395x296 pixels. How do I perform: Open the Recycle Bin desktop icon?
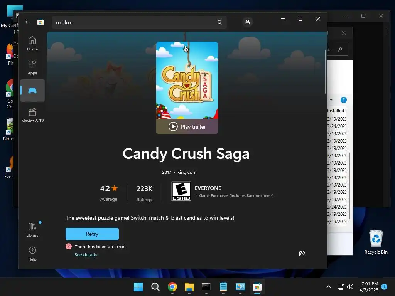coord(376,242)
